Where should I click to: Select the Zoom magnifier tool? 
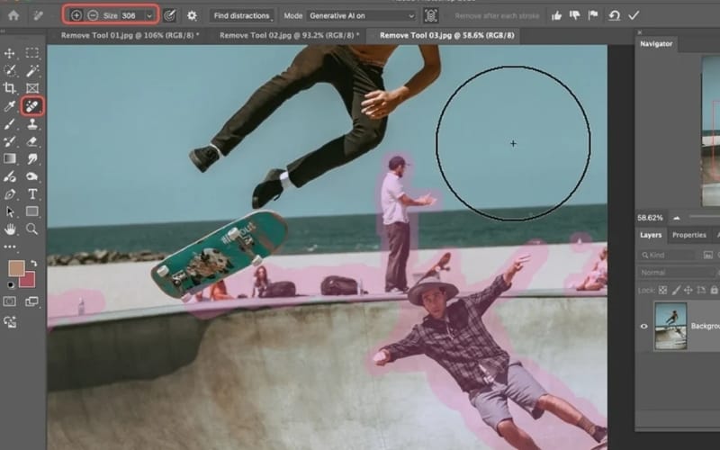pyautogui.click(x=32, y=229)
